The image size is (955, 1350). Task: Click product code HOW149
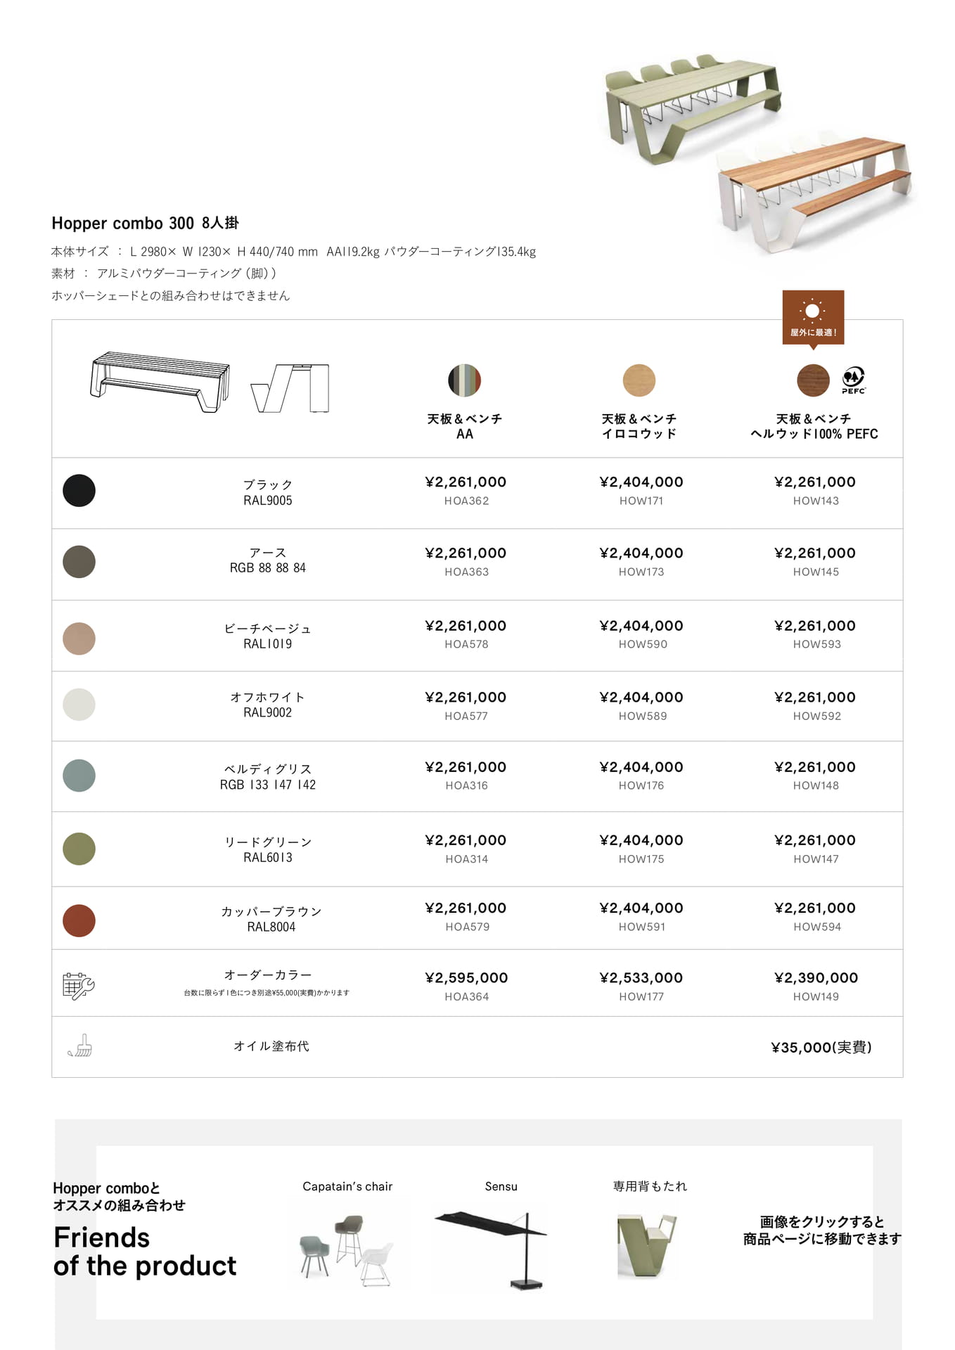point(816,996)
